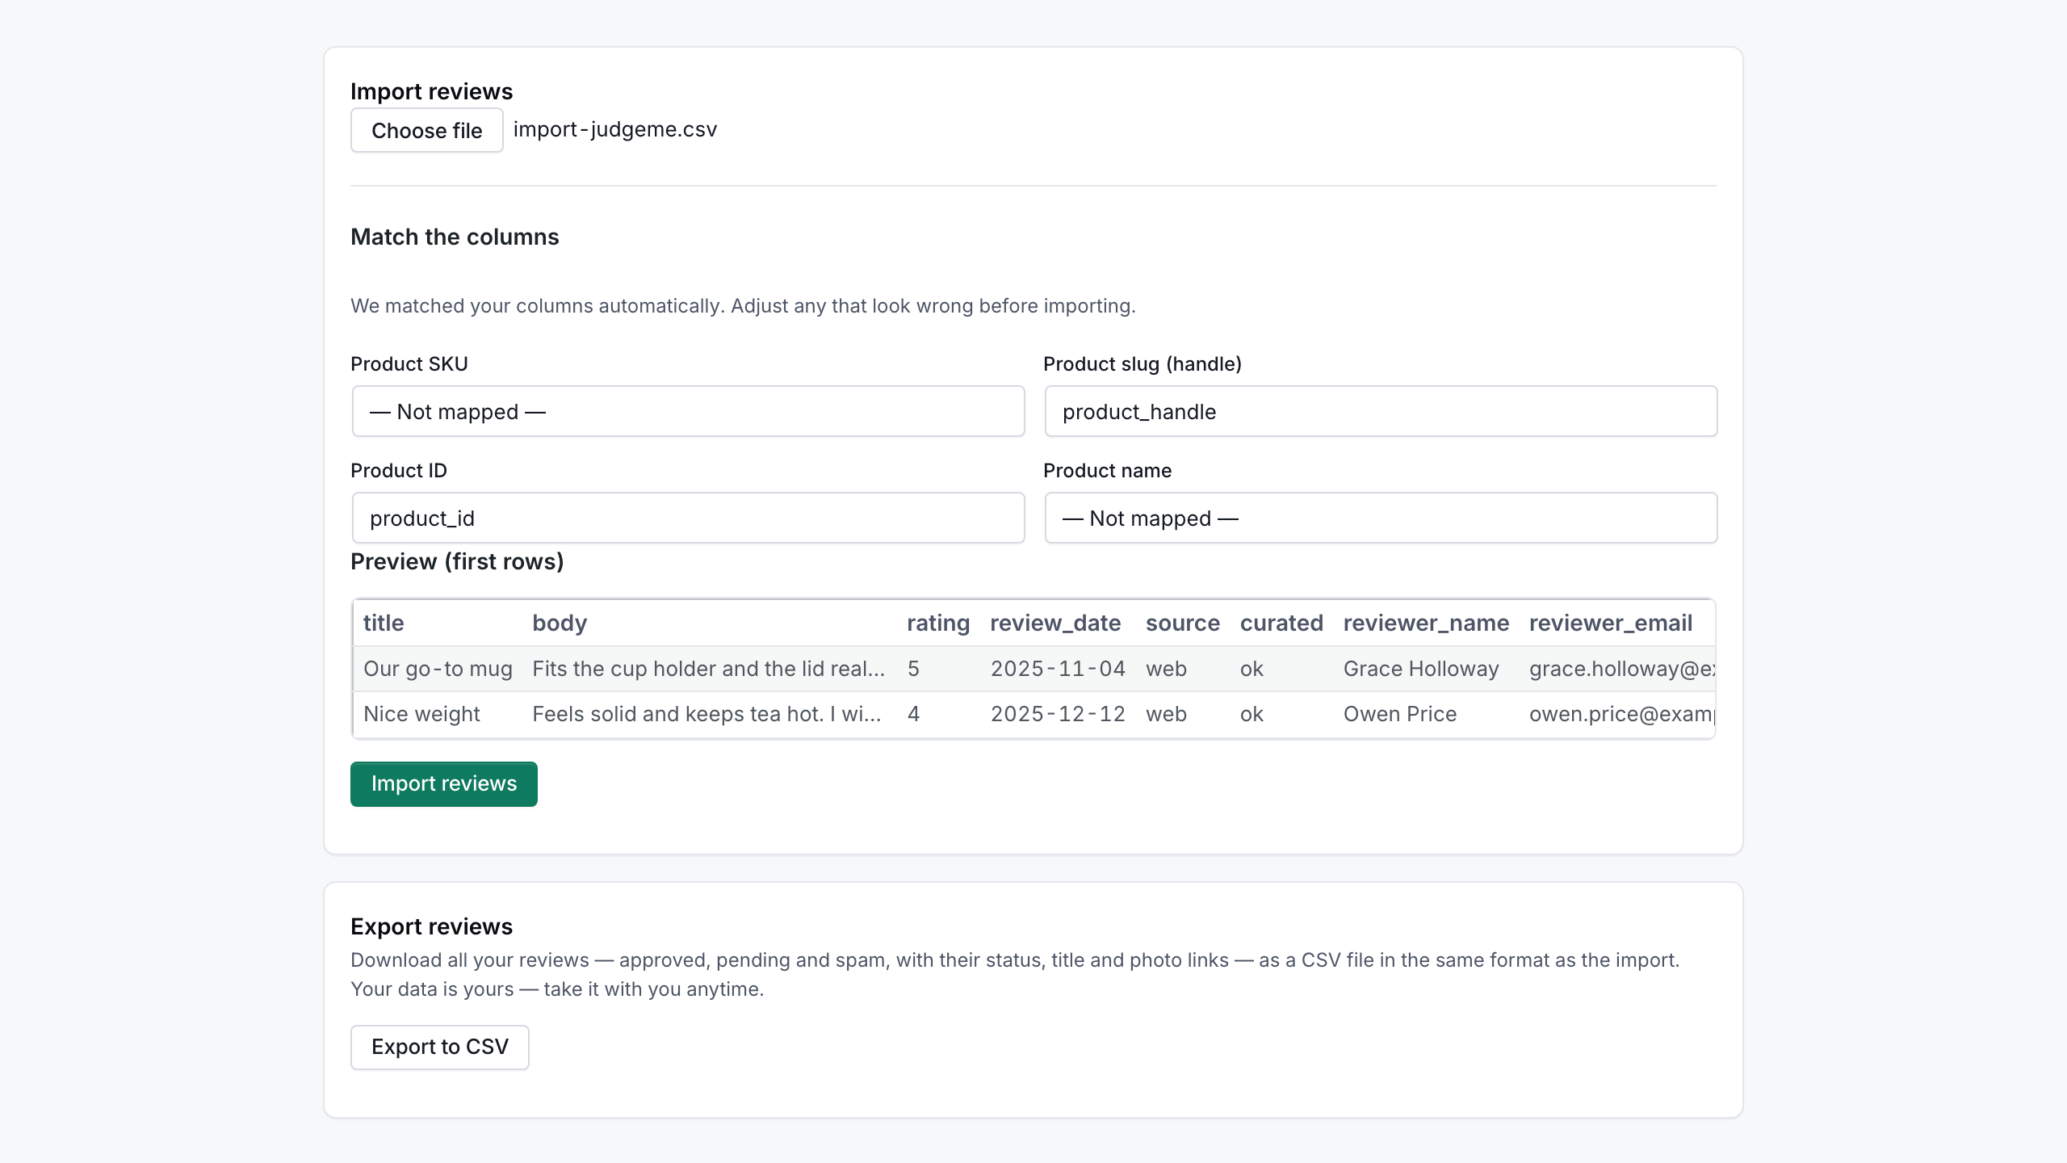Click the grace.holloway email cell

[1617, 669]
